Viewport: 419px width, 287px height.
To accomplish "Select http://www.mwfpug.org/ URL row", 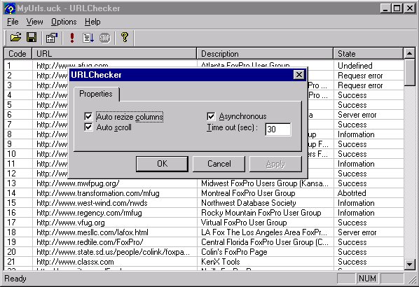I will tap(78, 183).
